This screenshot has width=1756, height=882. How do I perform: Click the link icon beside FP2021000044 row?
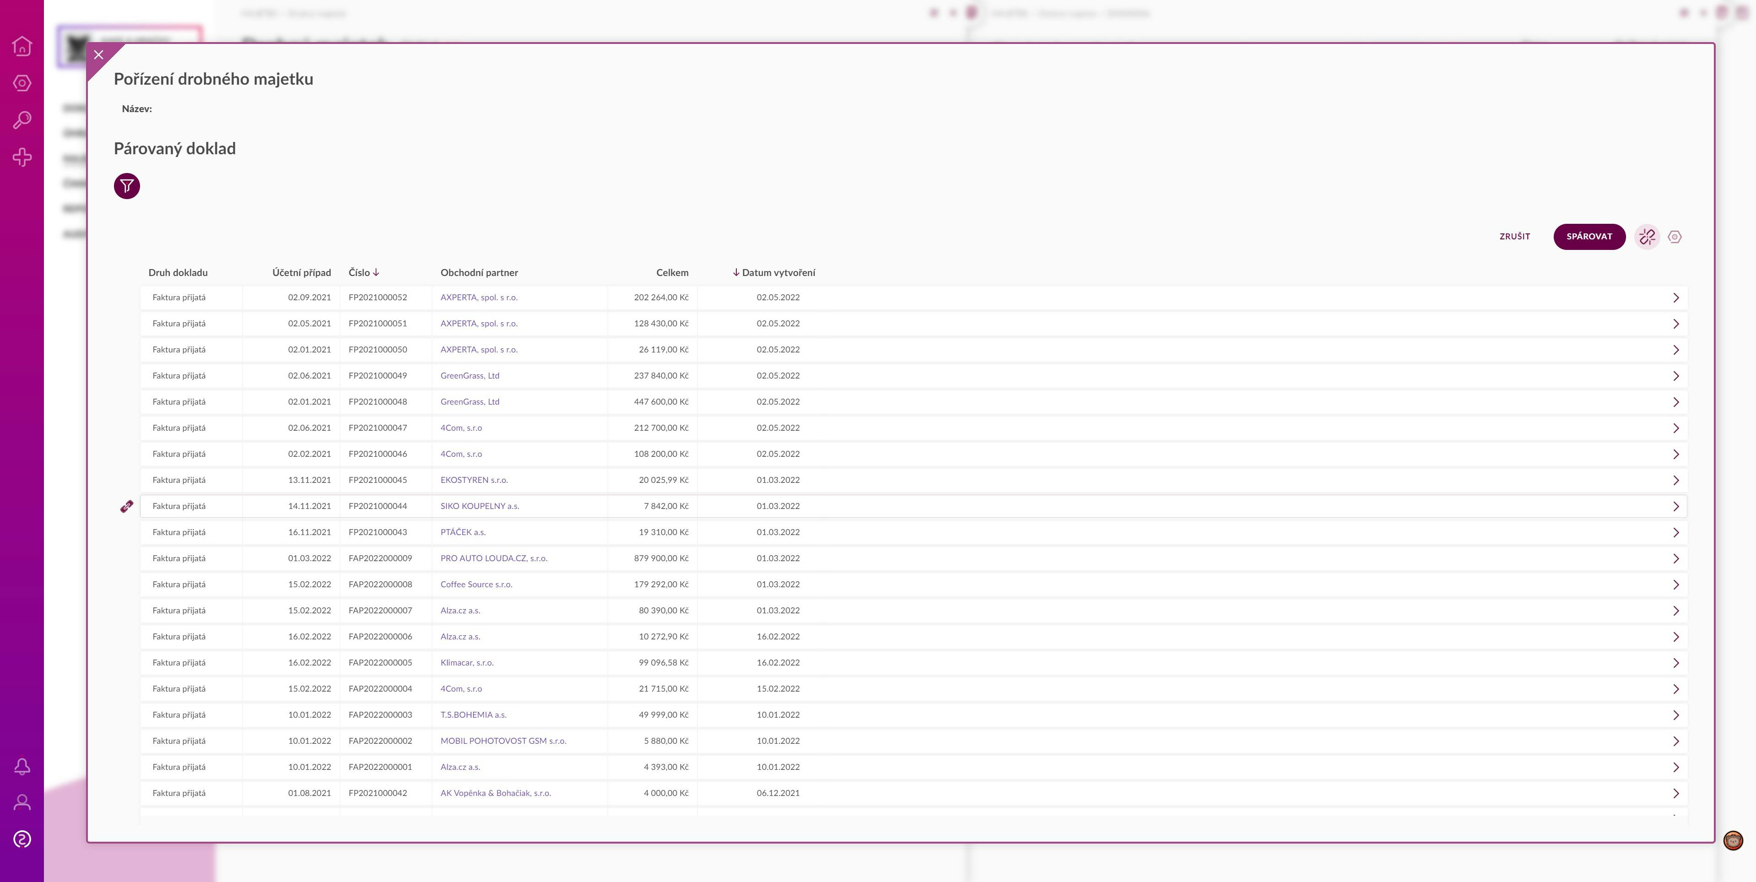point(127,506)
